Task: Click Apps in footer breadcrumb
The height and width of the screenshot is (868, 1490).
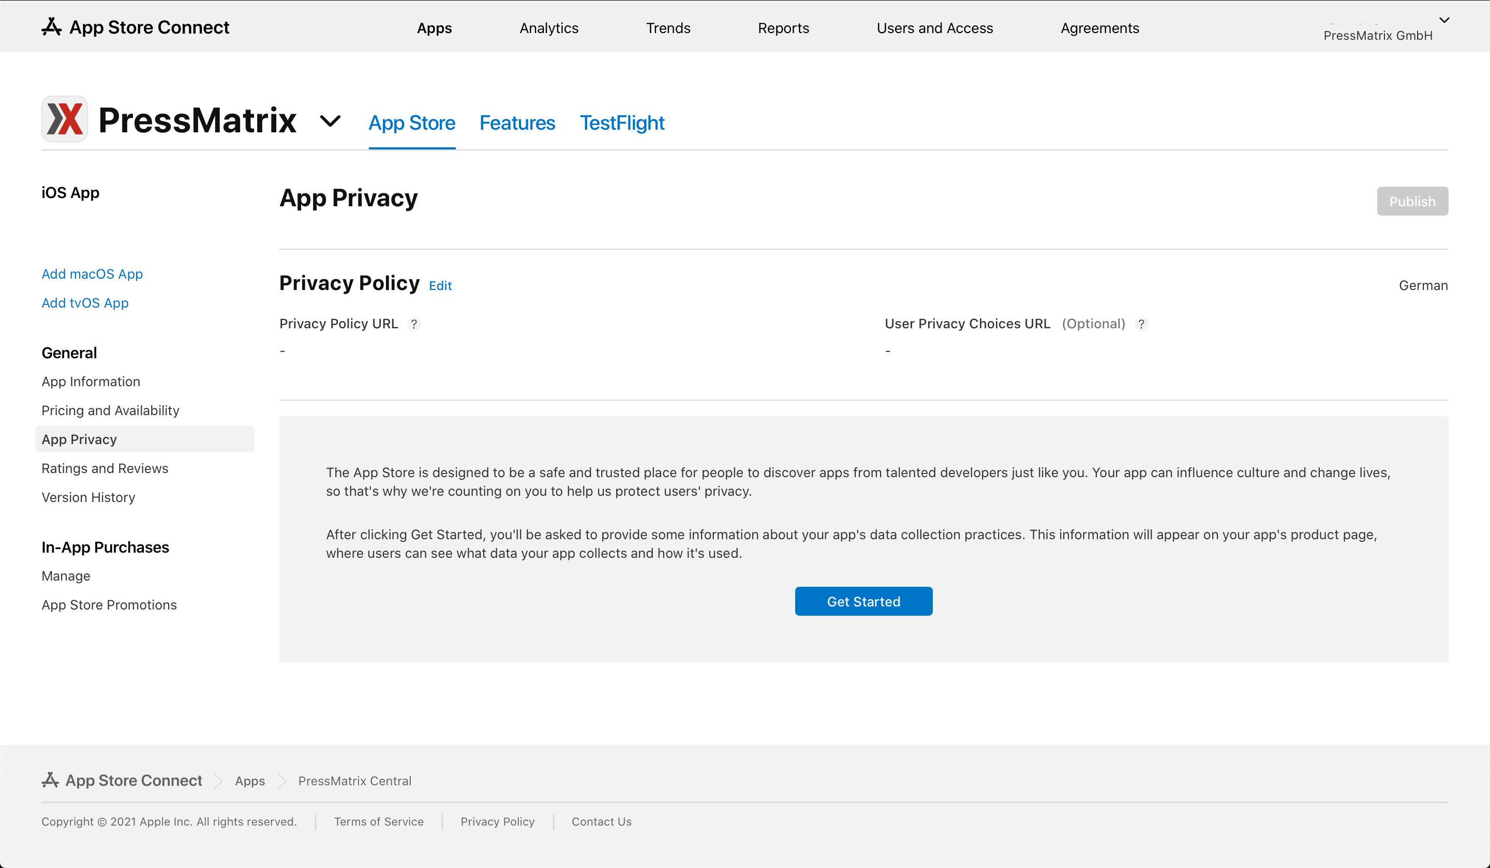Action: 250,781
